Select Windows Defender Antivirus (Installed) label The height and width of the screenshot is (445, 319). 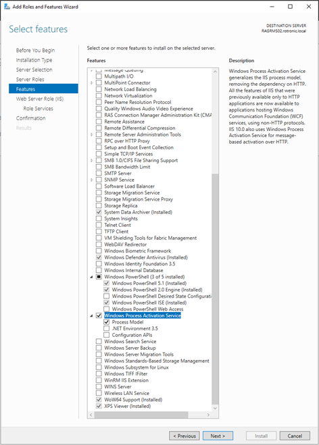[146, 257]
